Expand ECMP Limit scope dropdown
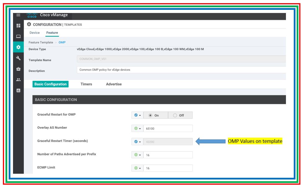Image resolution: width=303 pixels, height=187 pixels. [137, 168]
